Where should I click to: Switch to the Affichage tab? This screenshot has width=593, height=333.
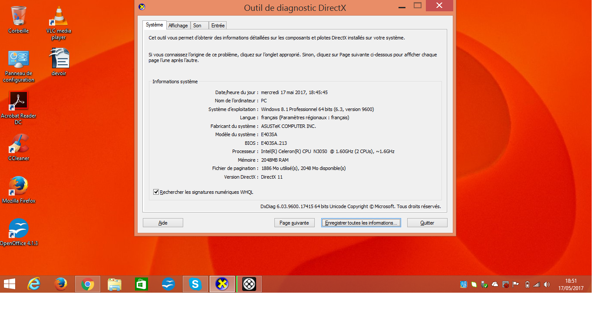(x=178, y=26)
